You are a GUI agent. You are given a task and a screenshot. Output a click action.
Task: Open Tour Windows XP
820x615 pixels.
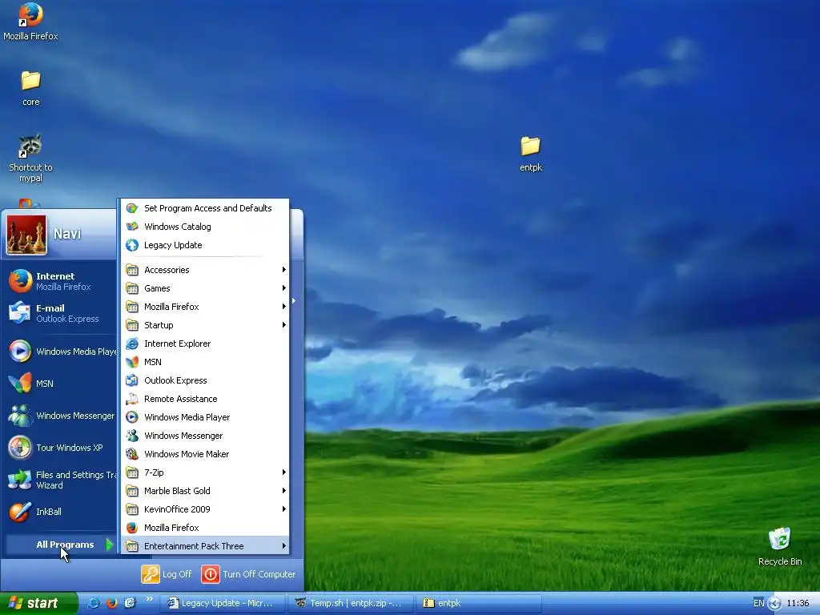(60, 448)
